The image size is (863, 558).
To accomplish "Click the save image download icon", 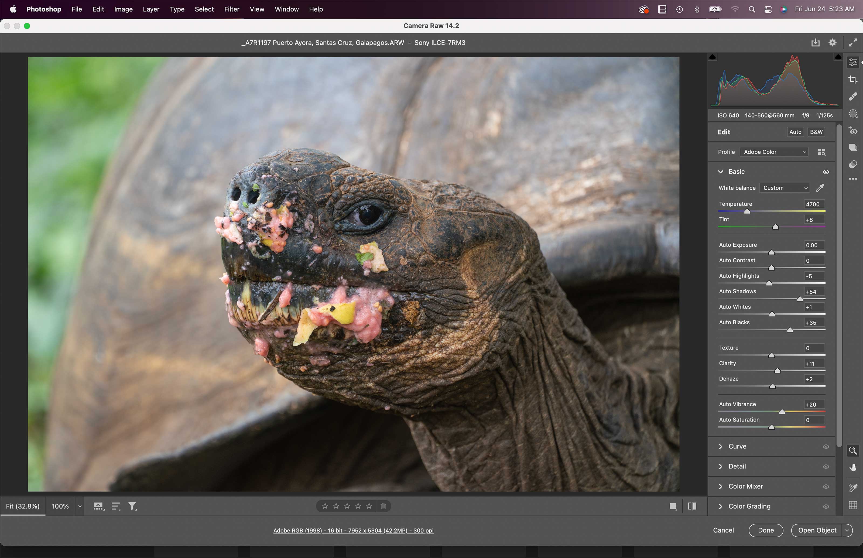I will coord(815,43).
